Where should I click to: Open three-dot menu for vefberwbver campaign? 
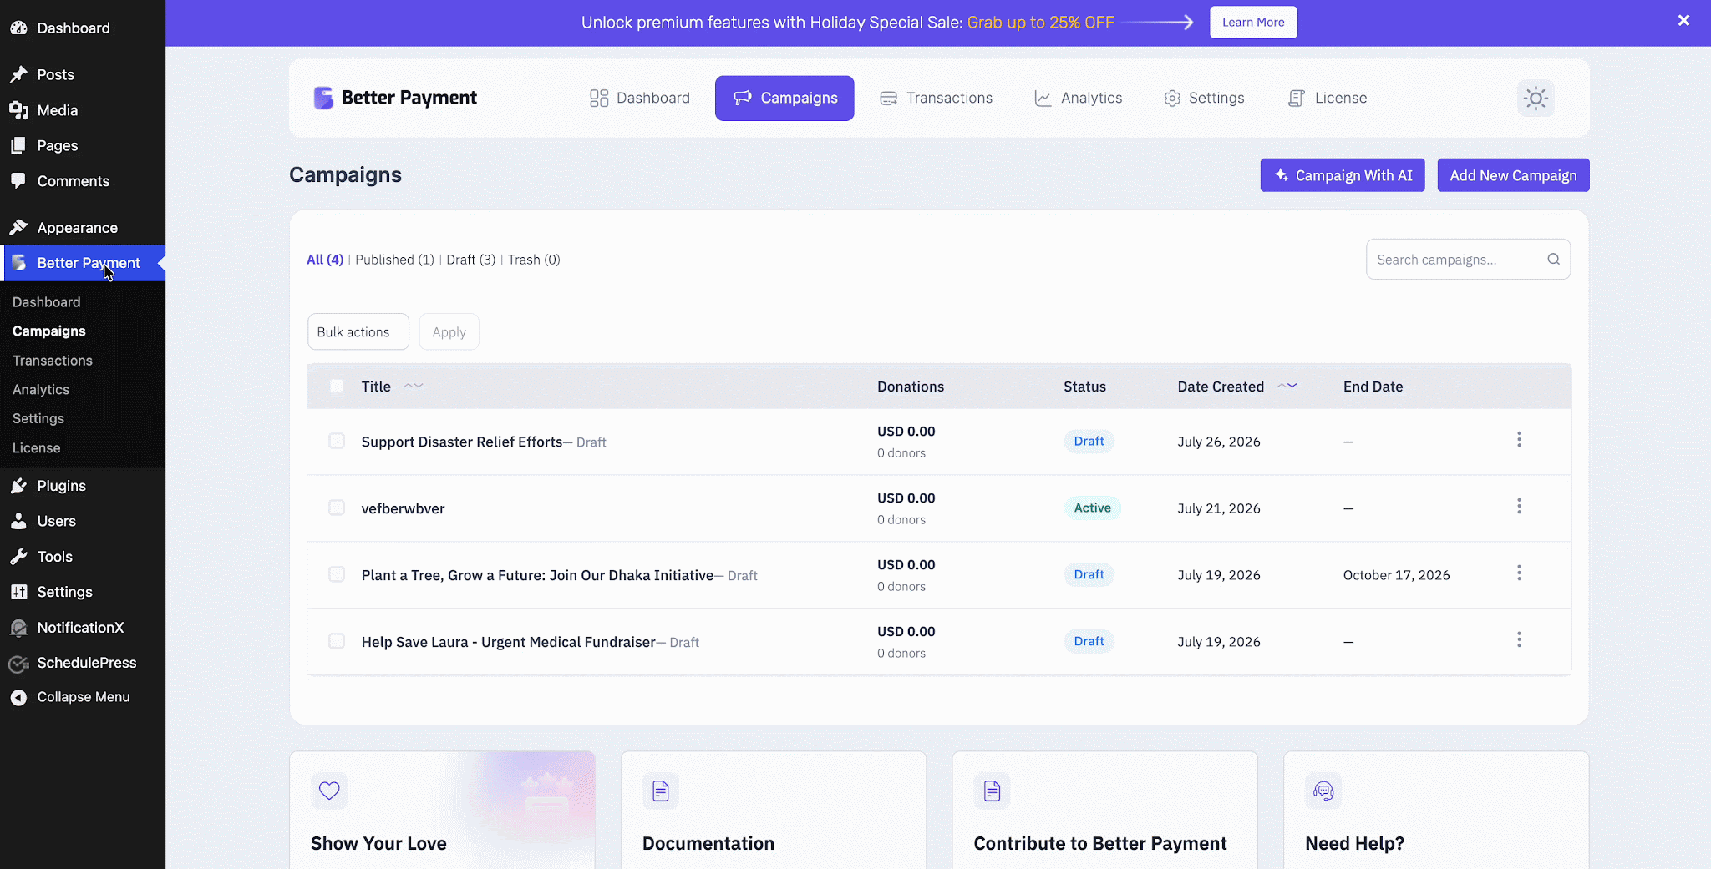[1519, 506]
